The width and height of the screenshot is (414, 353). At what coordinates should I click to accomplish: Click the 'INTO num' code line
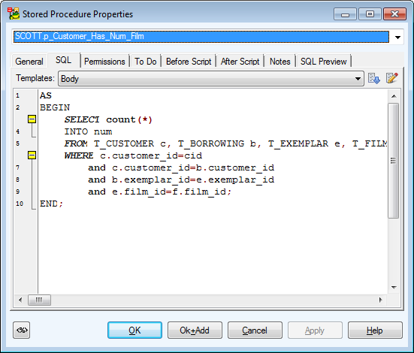[88, 131]
